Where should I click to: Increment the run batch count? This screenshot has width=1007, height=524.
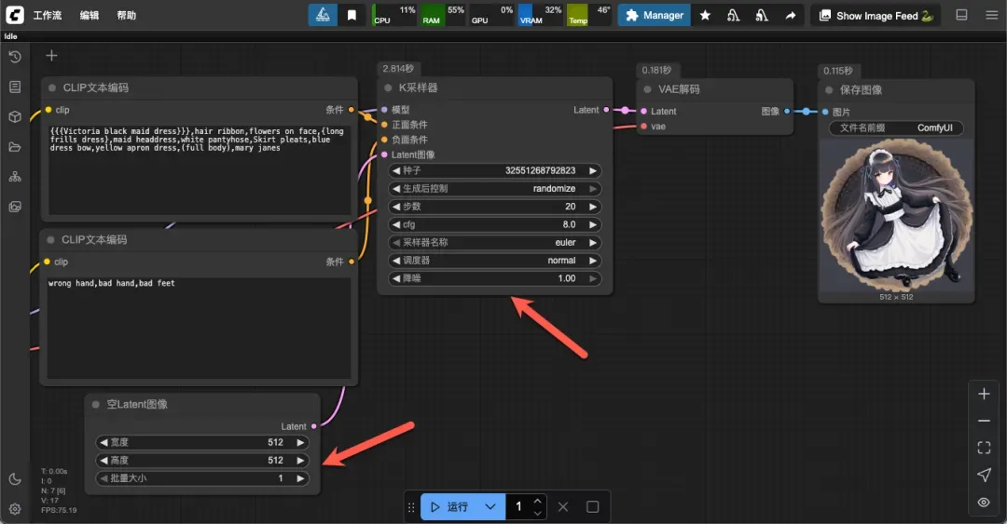538,501
